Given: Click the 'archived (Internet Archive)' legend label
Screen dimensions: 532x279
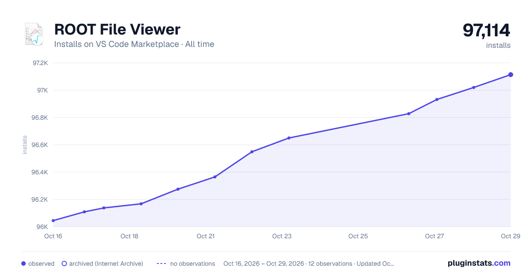Looking at the screenshot, I should click(x=106, y=263).
